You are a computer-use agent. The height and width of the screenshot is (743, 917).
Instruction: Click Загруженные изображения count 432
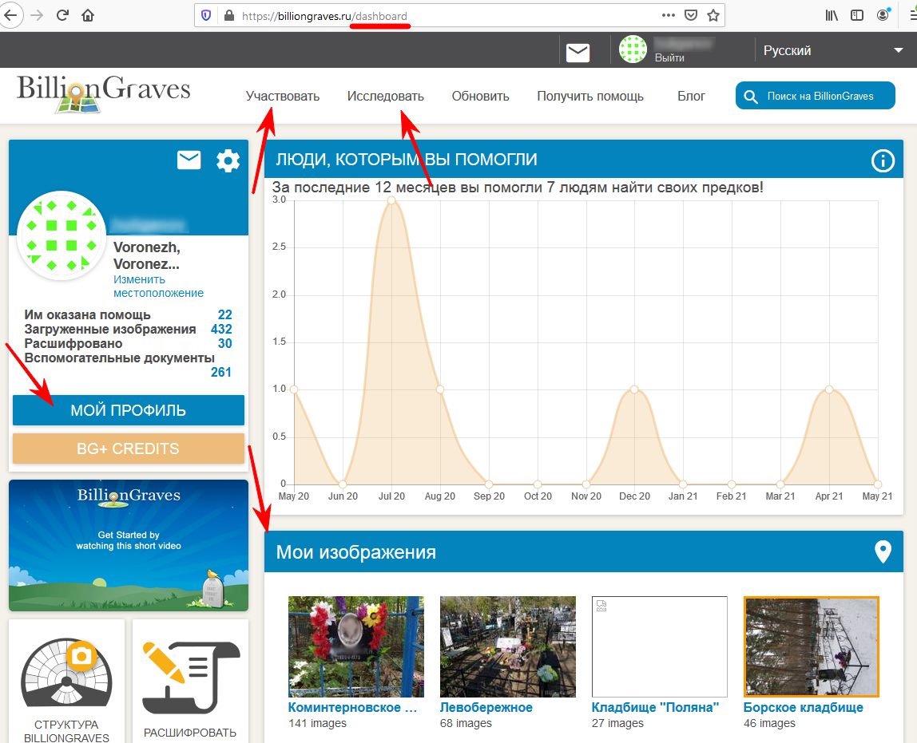(221, 330)
